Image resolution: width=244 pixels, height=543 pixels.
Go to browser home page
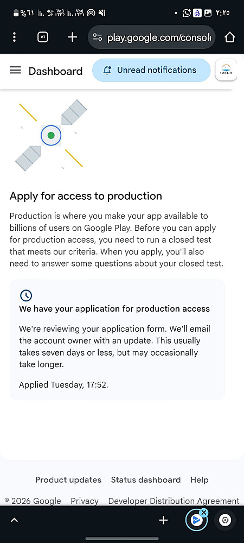(x=230, y=37)
